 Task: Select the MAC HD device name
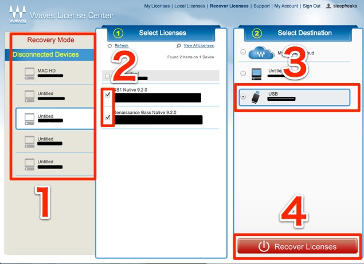click(x=46, y=70)
